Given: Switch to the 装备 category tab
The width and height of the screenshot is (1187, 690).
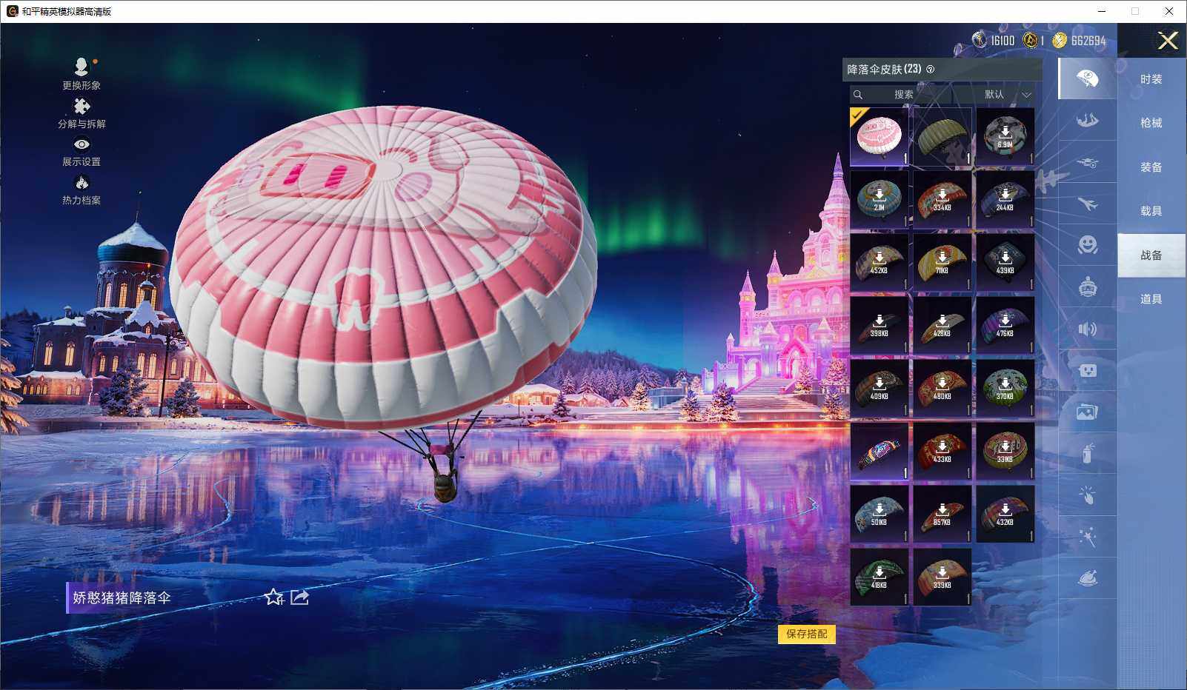Looking at the screenshot, I should 1151,167.
